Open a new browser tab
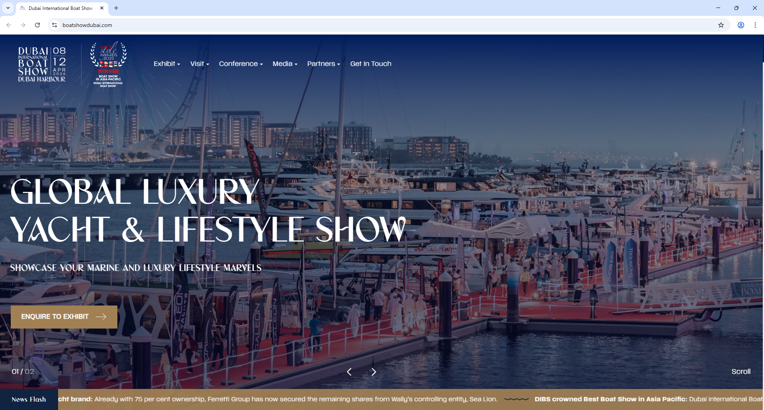The width and height of the screenshot is (764, 410). pyautogui.click(x=116, y=8)
